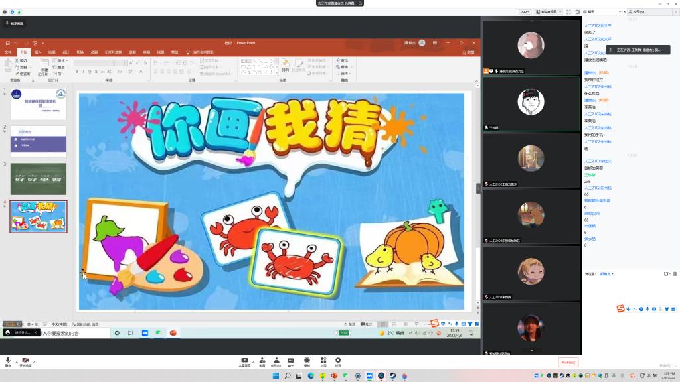Open the Design tab in PowerPoint
The height and width of the screenshot is (382, 680).
pos(66,52)
